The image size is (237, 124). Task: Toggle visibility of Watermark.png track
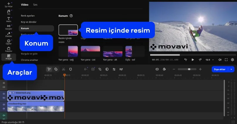pyautogui.click(x=4, y=94)
